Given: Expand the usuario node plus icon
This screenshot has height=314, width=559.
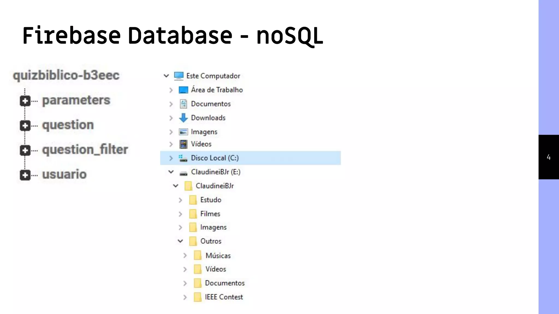Looking at the screenshot, I should point(25,175).
